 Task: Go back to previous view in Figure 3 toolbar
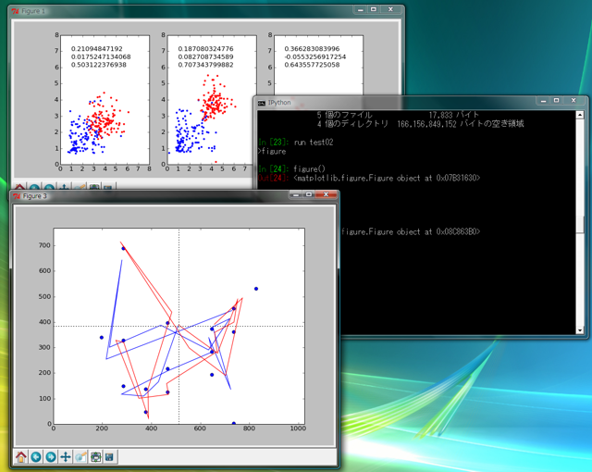36,457
